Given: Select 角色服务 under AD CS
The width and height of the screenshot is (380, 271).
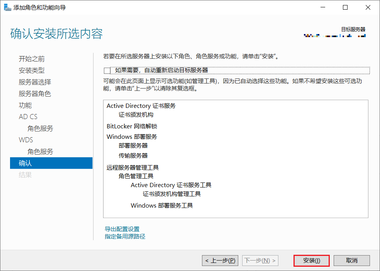Looking at the screenshot, I should point(40,128).
